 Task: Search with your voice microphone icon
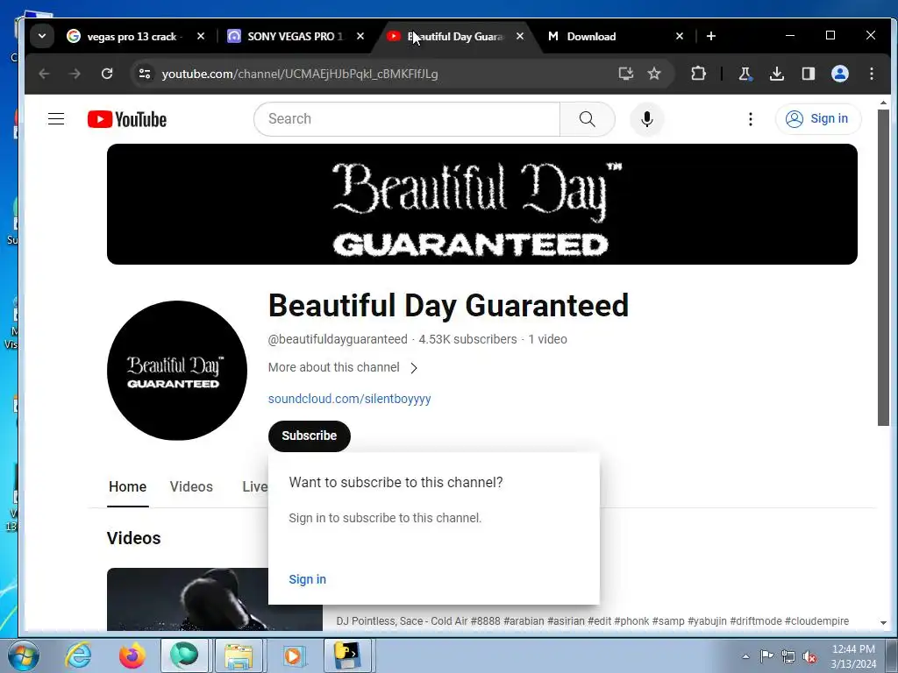tap(647, 119)
